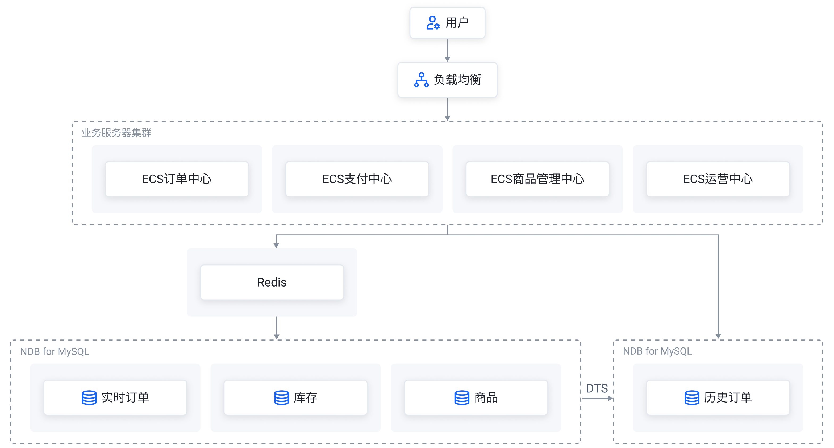Select the Redis cache box
The height and width of the screenshot is (448, 834).
click(272, 282)
